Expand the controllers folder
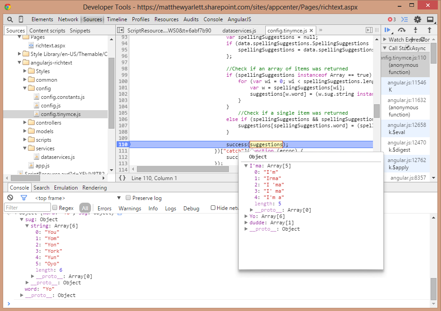 point(25,123)
